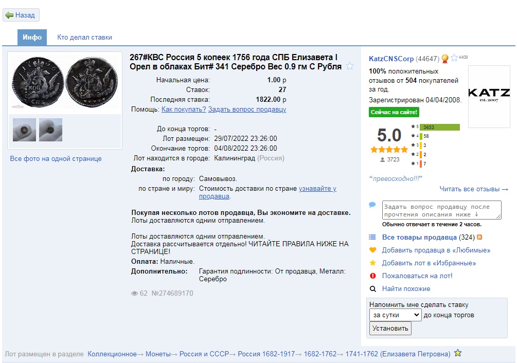Select the "Инфо" tab

(32, 38)
